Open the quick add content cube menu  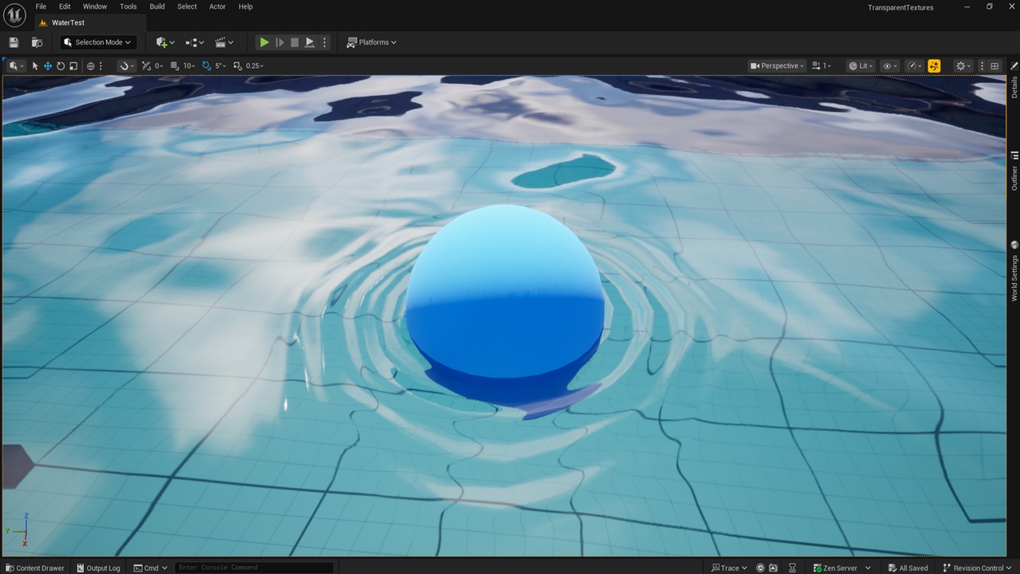coord(165,42)
